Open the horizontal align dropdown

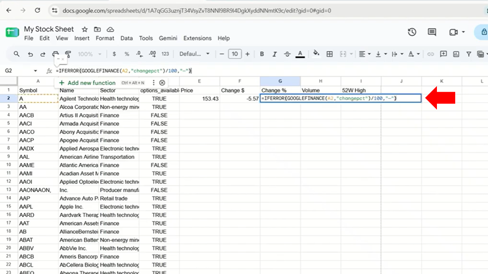click(x=365, y=54)
